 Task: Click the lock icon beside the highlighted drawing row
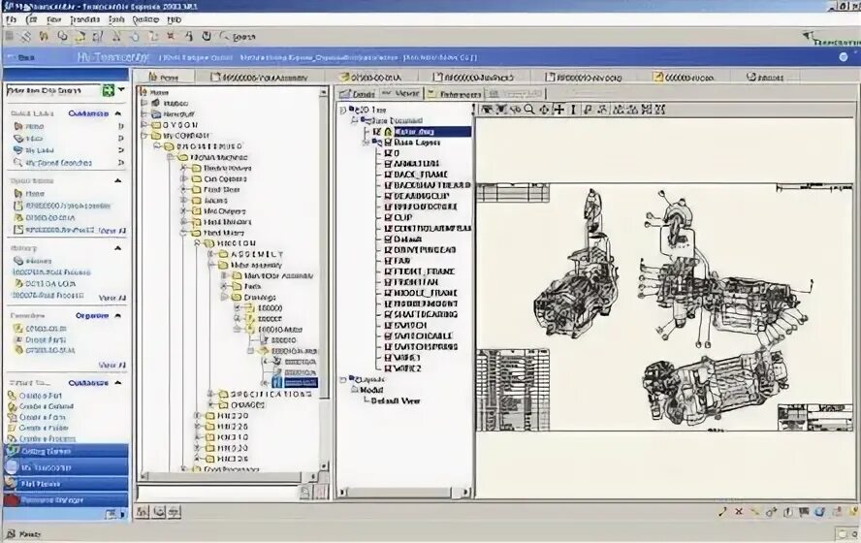tap(388, 132)
